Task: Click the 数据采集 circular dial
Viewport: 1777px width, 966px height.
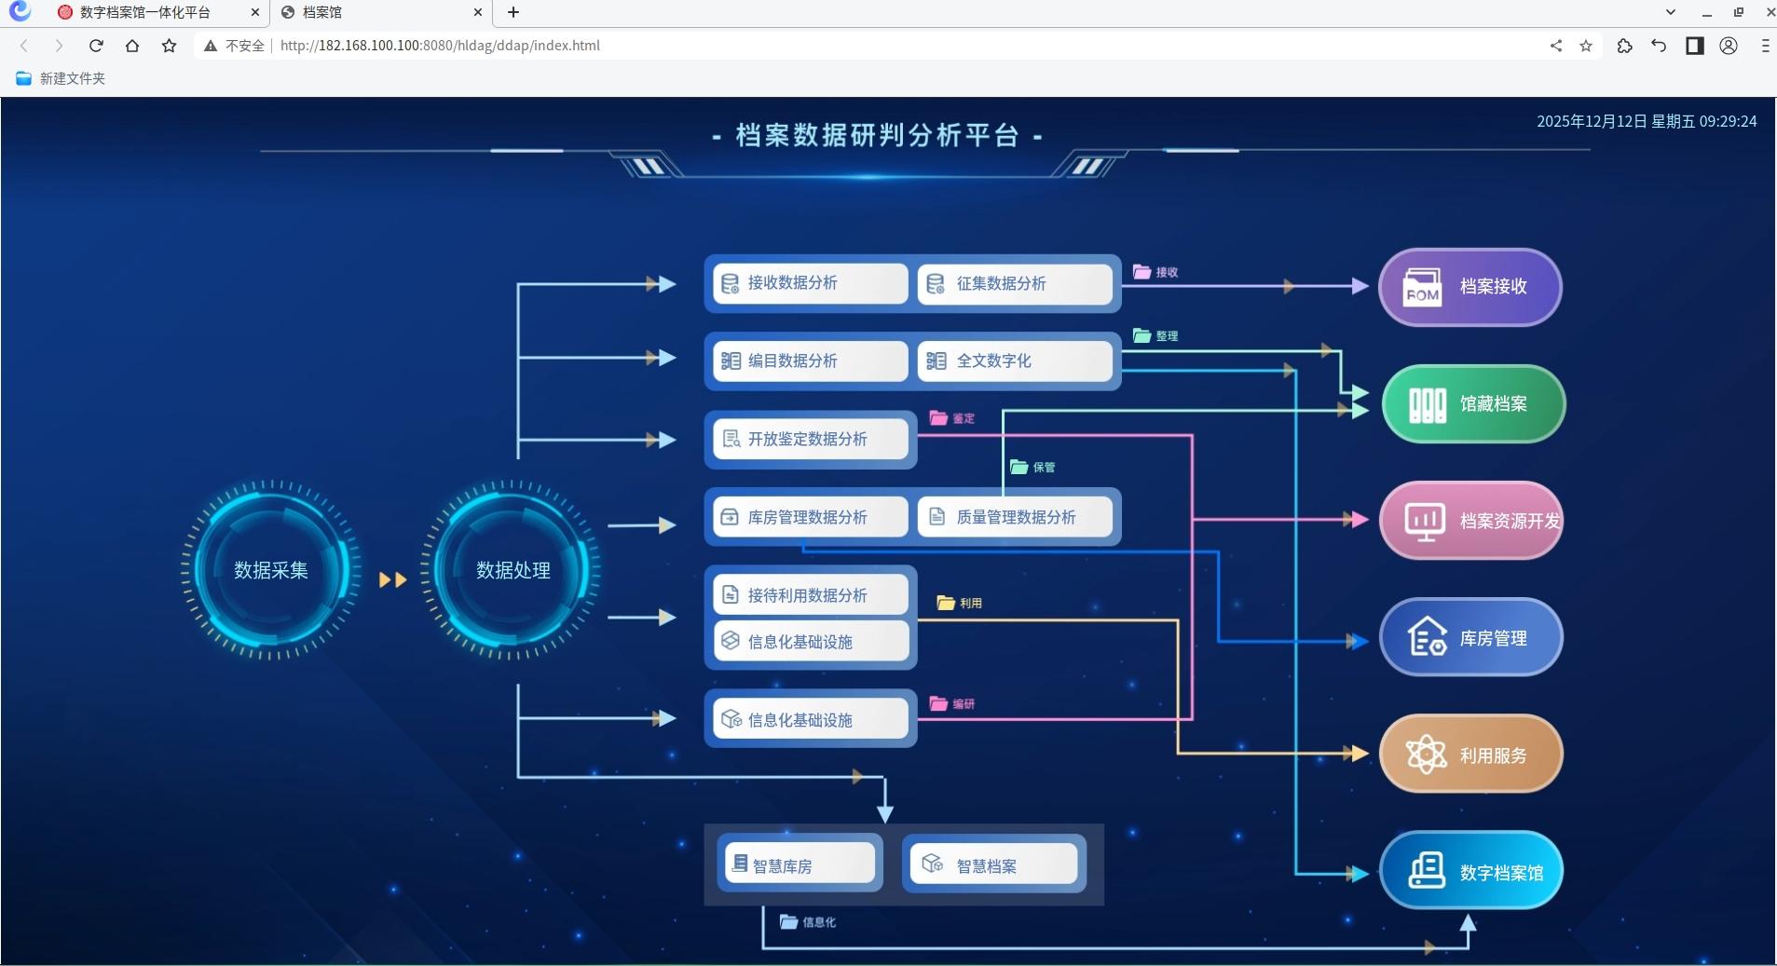Action: click(x=270, y=570)
